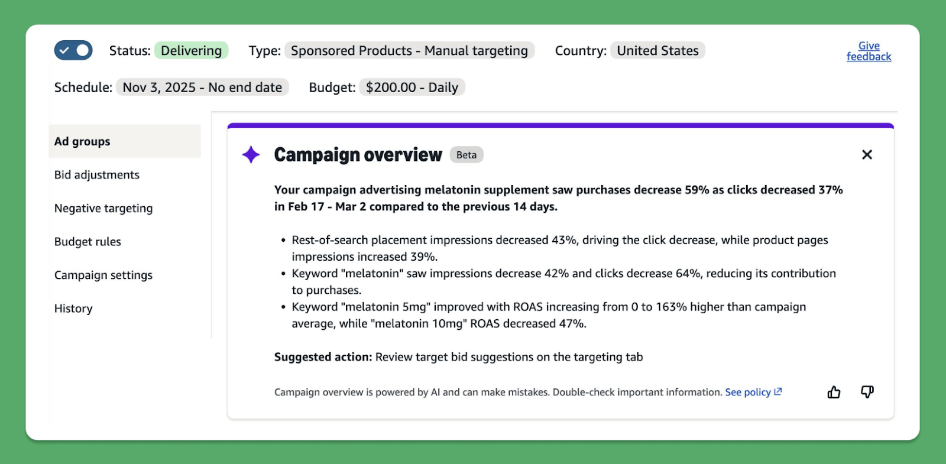Click the United States country badge
Screen dimensions: 946x464
(657, 51)
